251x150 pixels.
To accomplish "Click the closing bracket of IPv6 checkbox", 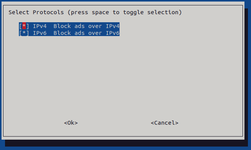I will click(x=27, y=33).
